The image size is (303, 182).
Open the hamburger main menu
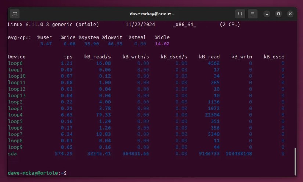click(x=253, y=14)
